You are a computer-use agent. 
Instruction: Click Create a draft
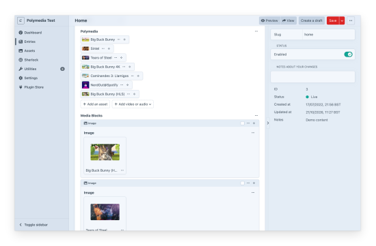coord(312,20)
